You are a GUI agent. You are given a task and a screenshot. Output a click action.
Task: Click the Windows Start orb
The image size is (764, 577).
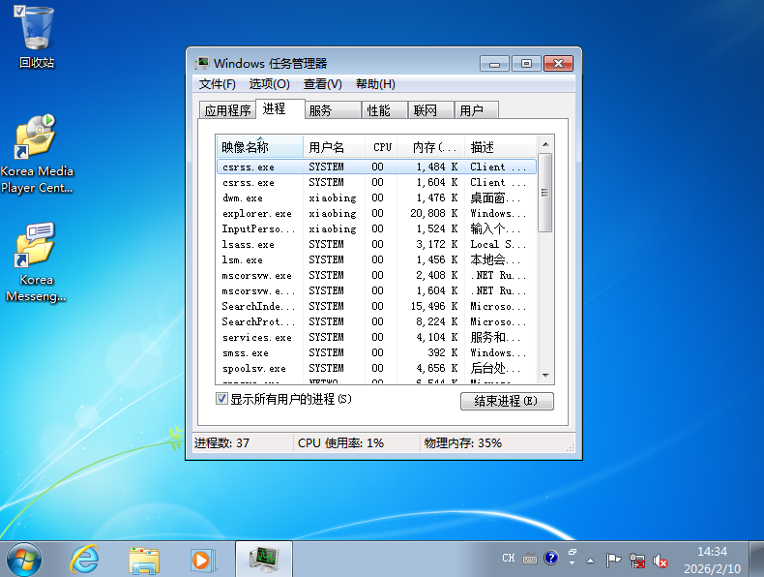coord(24,559)
